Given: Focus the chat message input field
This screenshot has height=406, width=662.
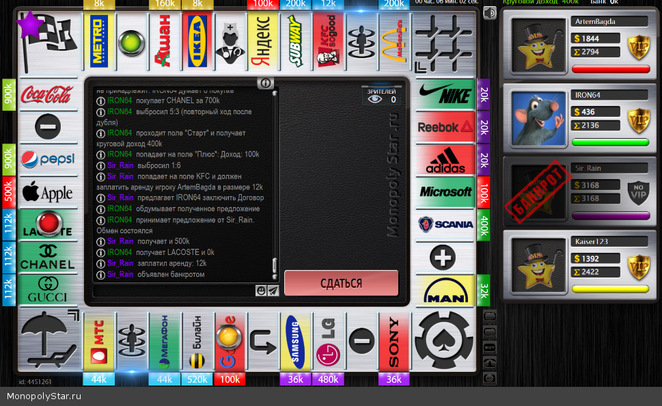Looking at the screenshot, I should pos(174,290).
